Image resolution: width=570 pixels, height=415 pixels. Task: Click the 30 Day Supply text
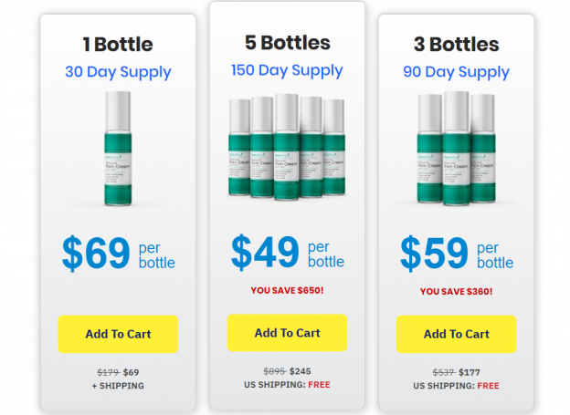[118, 72]
